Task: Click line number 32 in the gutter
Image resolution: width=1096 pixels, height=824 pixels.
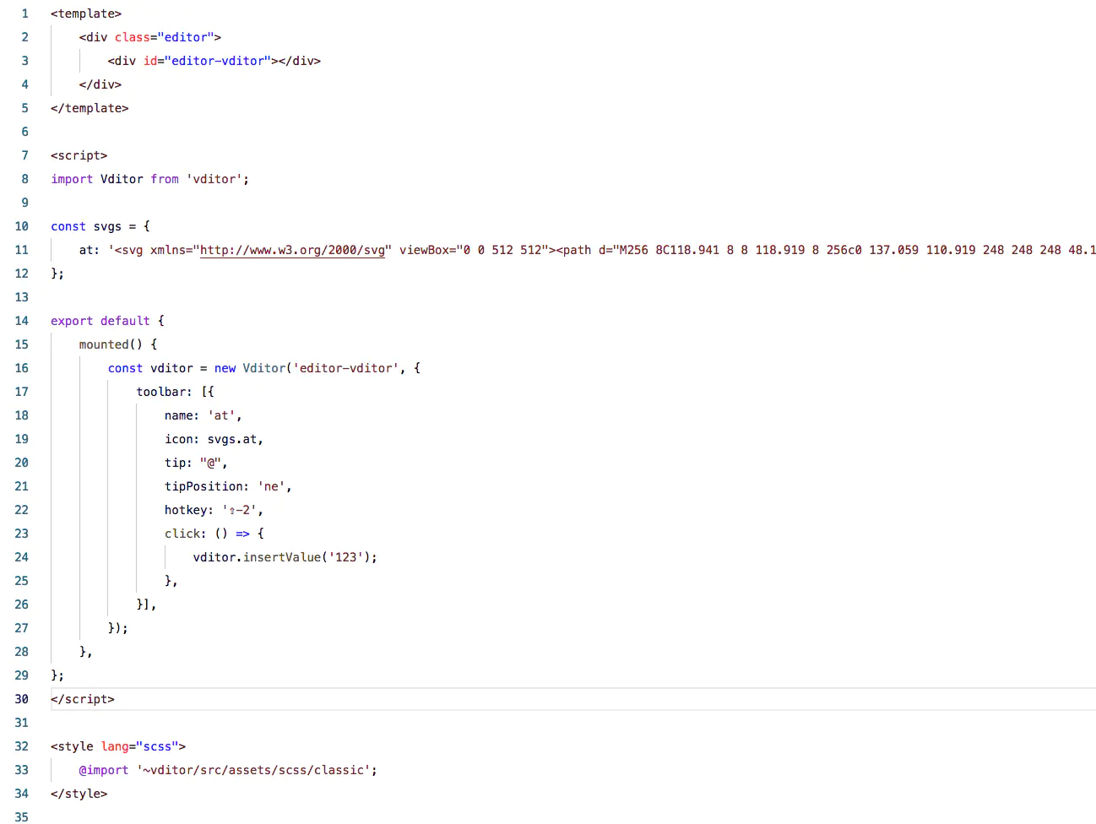Action: pyautogui.click(x=22, y=746)
